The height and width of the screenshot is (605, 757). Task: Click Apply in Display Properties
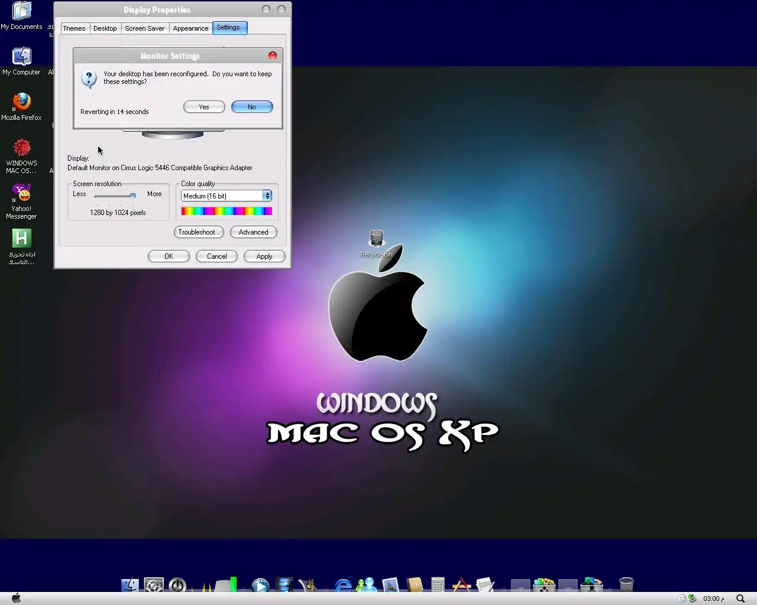[x=264, y=256]
